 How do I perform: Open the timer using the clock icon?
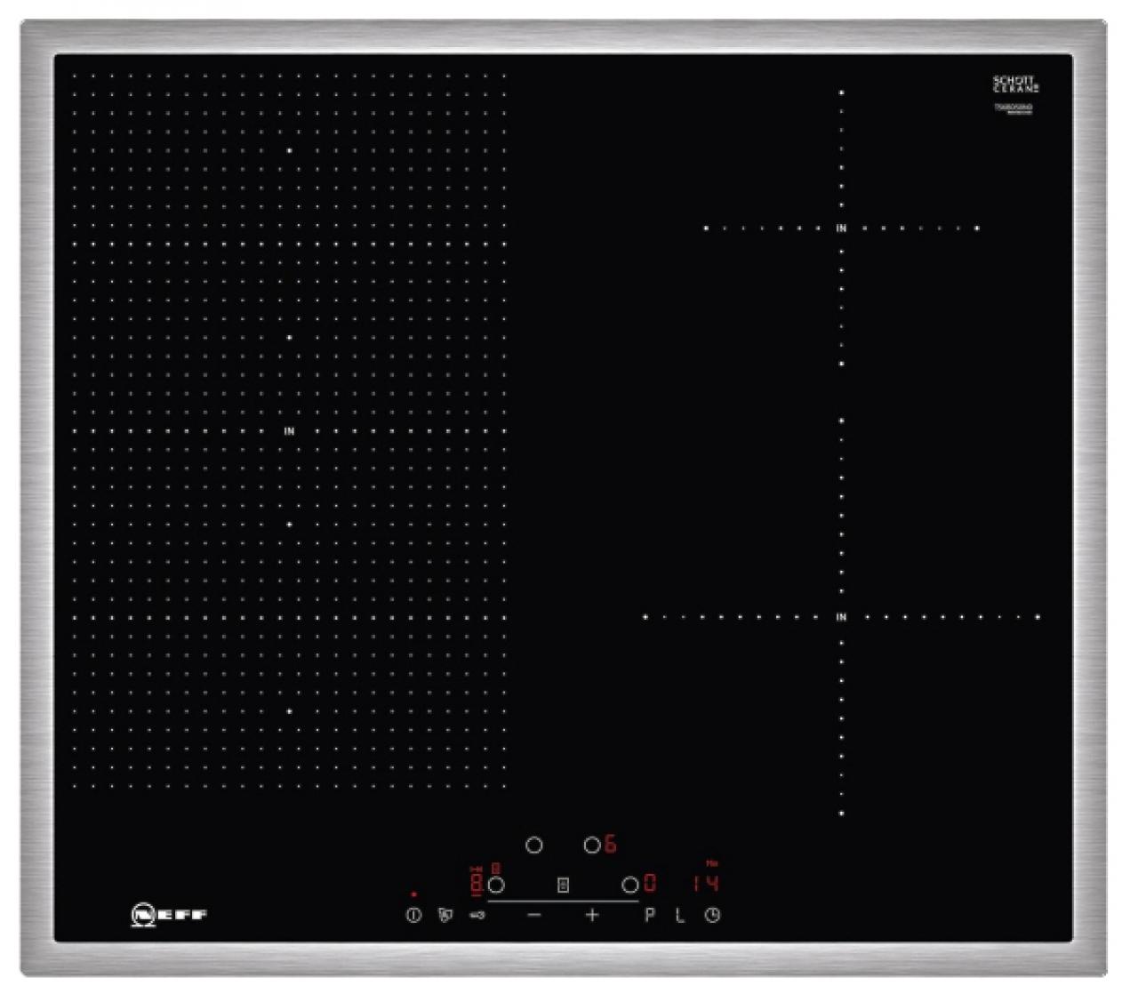pos(711,915)
